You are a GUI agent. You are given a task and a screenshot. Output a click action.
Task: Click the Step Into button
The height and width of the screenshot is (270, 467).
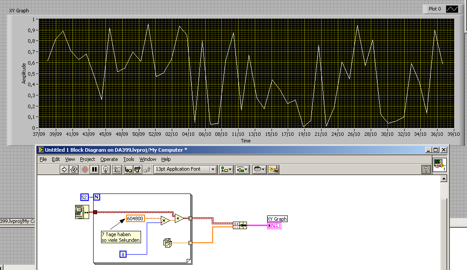129,169
